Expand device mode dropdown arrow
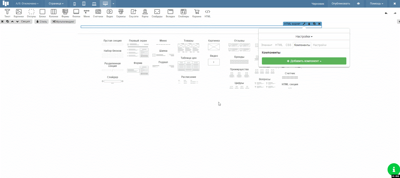The image size is (400, 178). pos(113,4)
